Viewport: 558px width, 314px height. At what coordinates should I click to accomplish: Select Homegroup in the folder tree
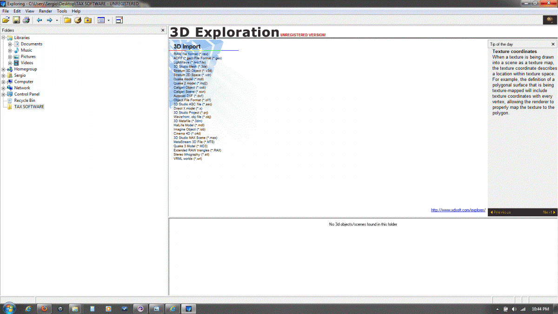(x=26, y=69)
